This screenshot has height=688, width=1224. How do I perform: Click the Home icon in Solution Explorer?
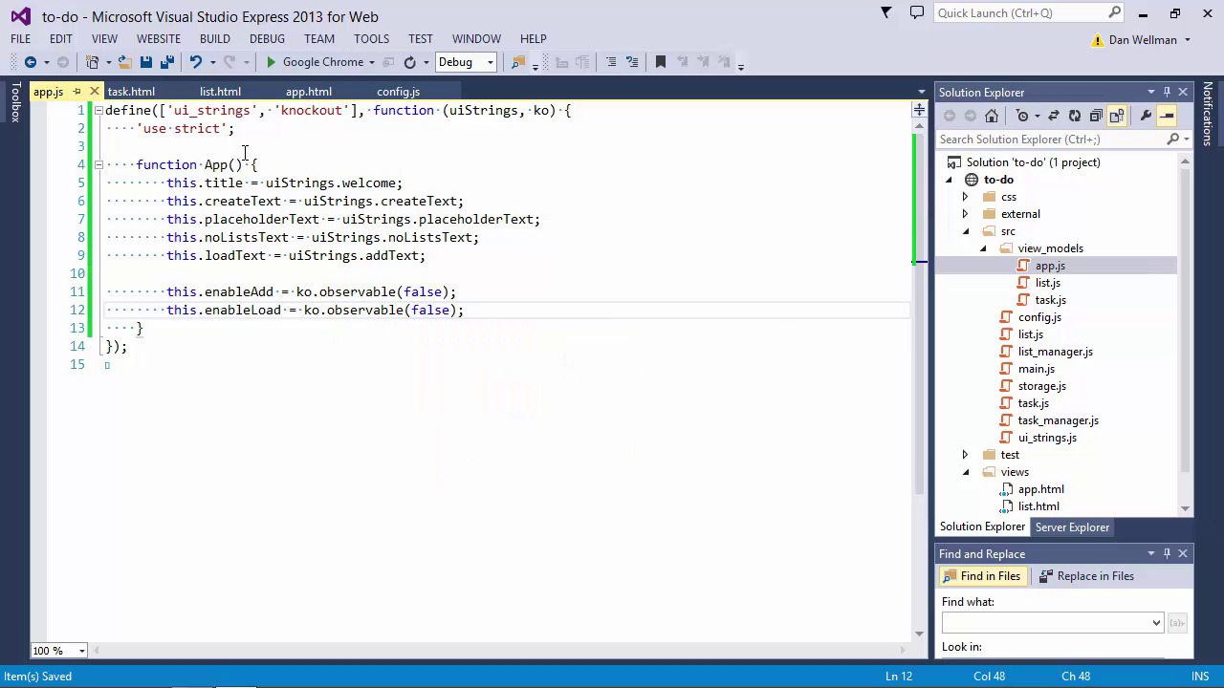click(x=992, y=116)
